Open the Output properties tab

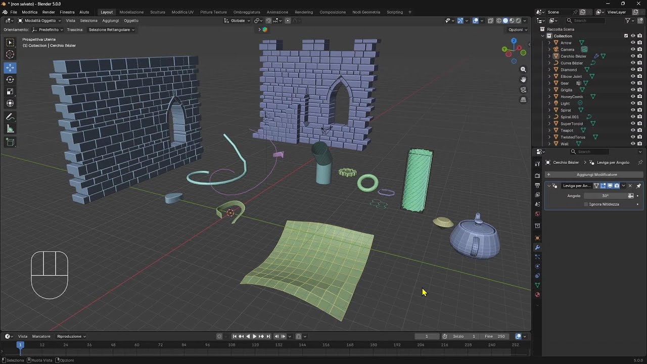coord(537,185)
